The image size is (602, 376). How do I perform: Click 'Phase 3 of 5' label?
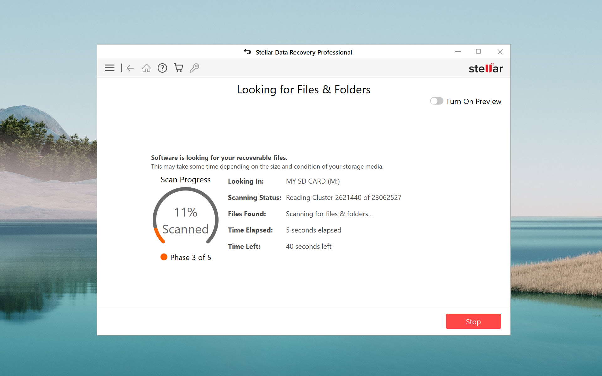point(191,257)
